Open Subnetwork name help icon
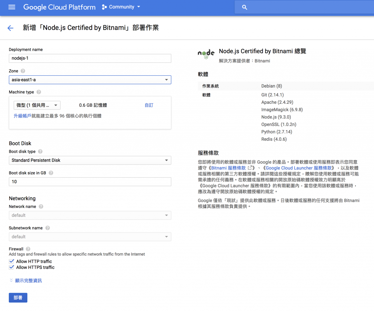This screenshot has width=374, height=311. pos(47,228)
